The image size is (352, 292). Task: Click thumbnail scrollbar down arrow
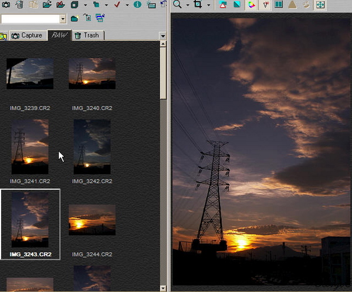point(163,288)
